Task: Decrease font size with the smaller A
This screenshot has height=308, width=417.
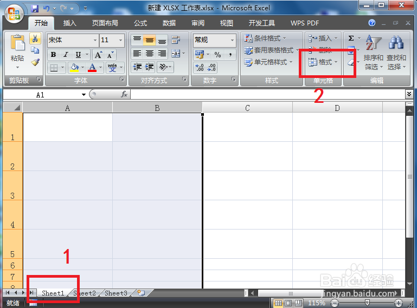Action: [x=110, y=55]
